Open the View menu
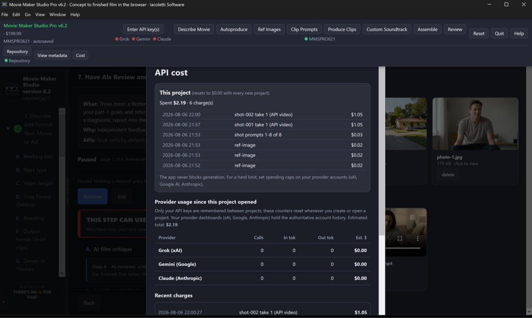 point(40,15)
